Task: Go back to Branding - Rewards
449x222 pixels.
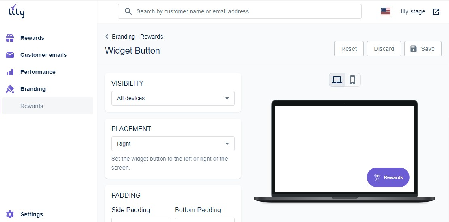Action: [x=134, y=37]
